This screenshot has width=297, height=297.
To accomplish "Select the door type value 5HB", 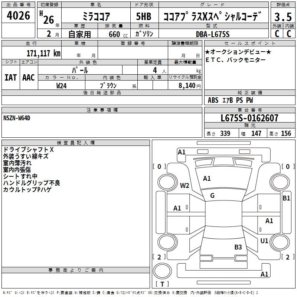I will 144,16.
